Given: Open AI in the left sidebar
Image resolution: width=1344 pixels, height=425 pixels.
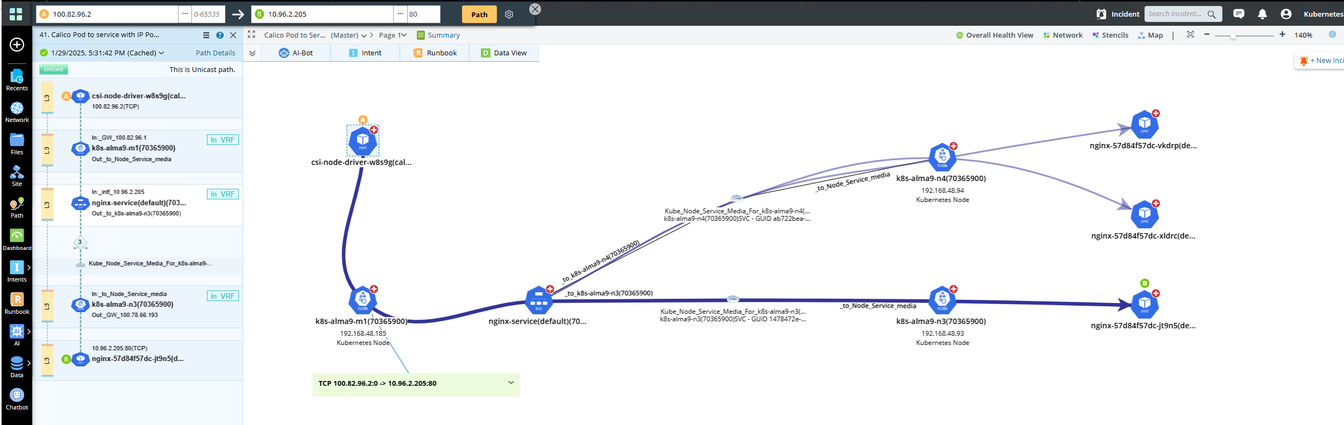Looking at the screenshot, I should 17,336.
